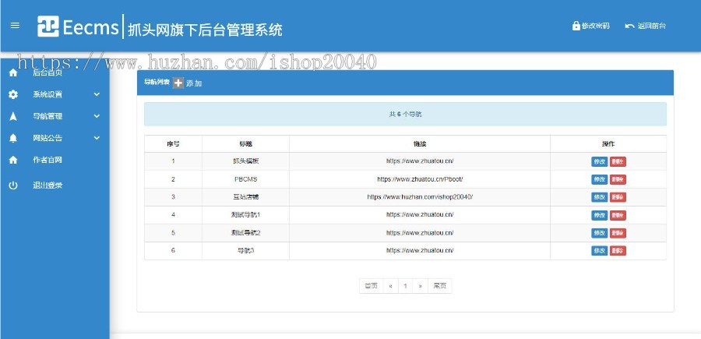
Task: Click the gear icon for 系统设置
Action: pos(13,94)
